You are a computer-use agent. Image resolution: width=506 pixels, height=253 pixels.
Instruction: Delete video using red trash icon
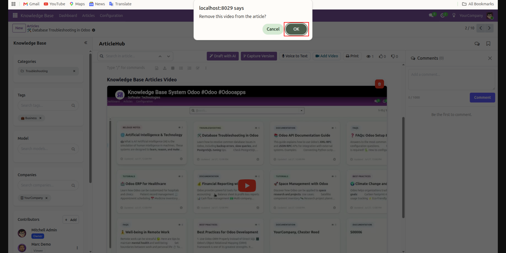coord(379,84)
